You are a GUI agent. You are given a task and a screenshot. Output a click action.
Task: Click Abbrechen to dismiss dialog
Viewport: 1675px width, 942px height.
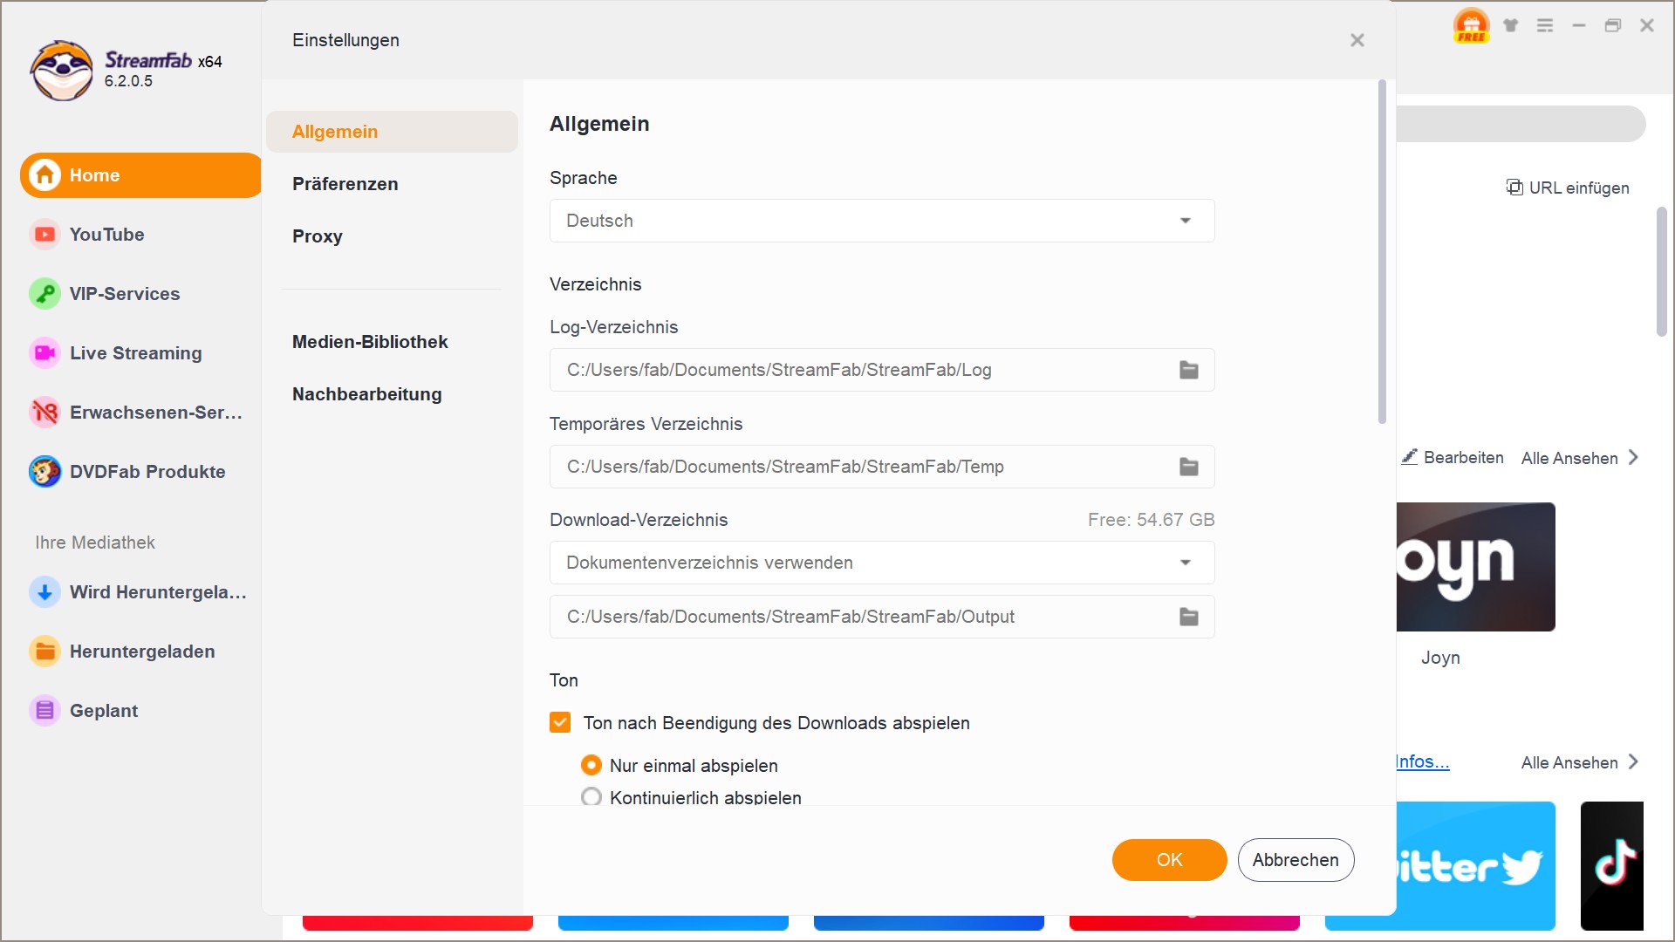pos(1296,859)
